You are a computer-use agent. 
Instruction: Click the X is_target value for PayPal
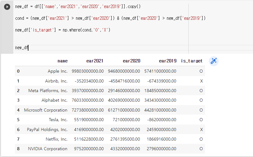pos(201,129)
